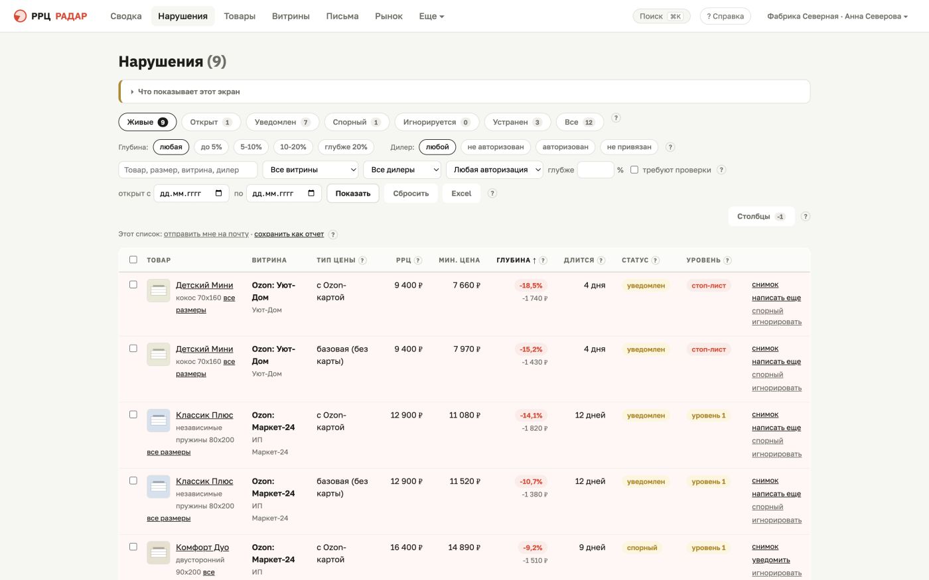The width and height of the screenshot is (929, 580).
Task: Open the 'Все витрины' dropdown
Action: pyautogui.click(x=311, y=170)
